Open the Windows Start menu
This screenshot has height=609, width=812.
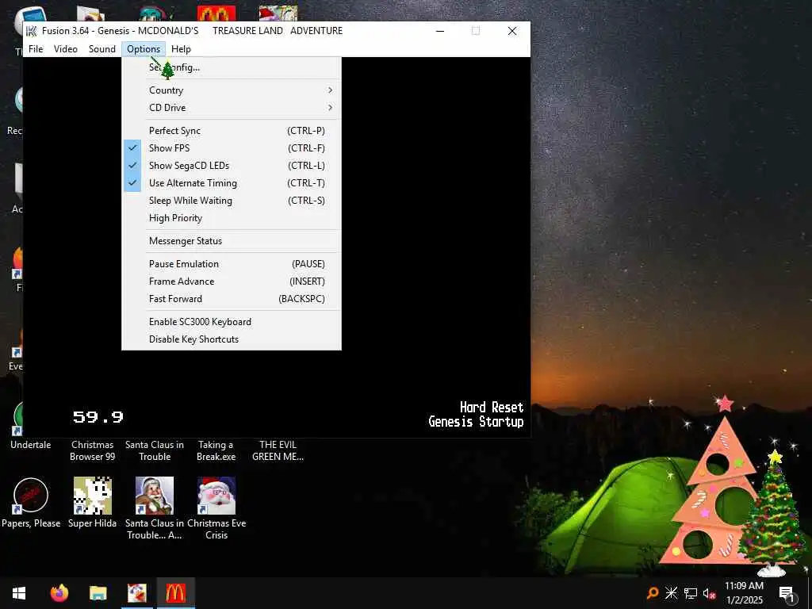point(19,593)
